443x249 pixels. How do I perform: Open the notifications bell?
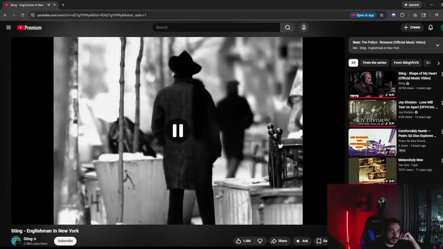click(431, 27)
